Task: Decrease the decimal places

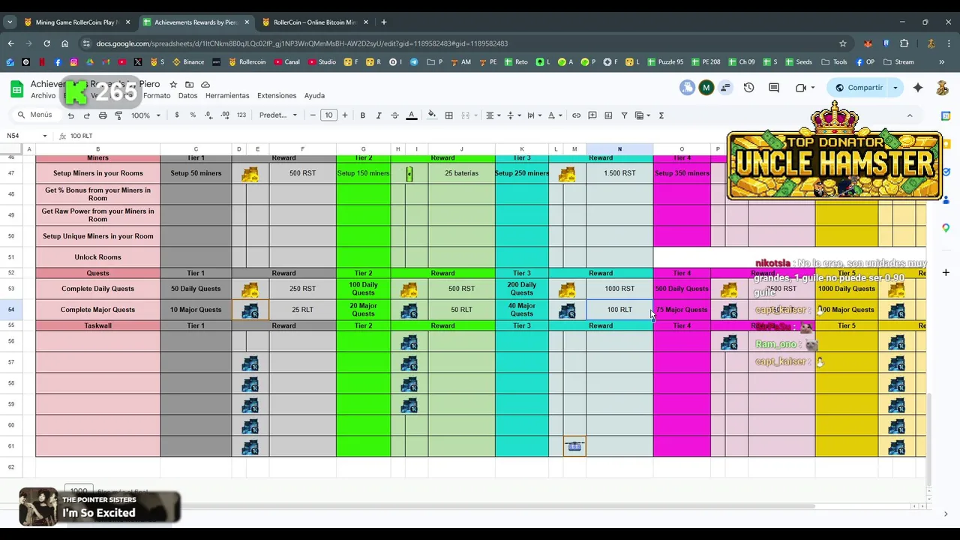Action: [208, 115]
